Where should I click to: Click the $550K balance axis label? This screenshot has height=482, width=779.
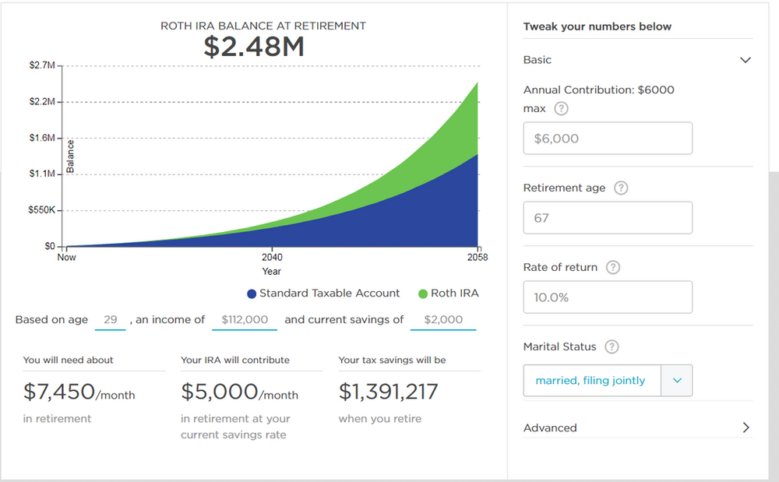click(x=42, y=210)
